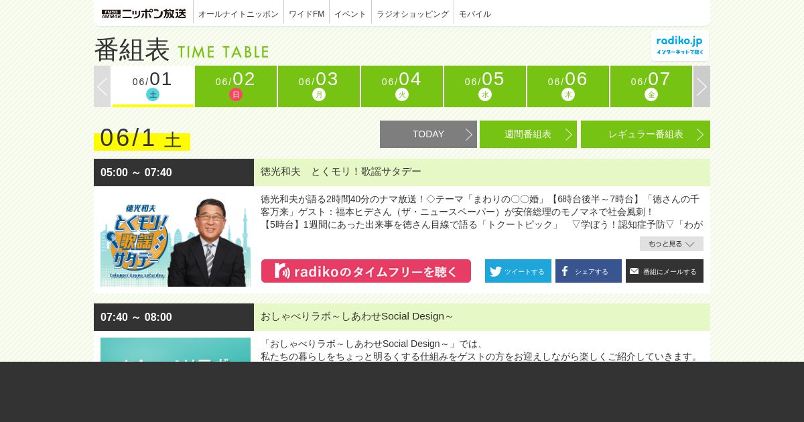Viewport: 804px width, 422px height.
Task: Open レギュラー番組表 regular timetable
Action: coord(645,134)
